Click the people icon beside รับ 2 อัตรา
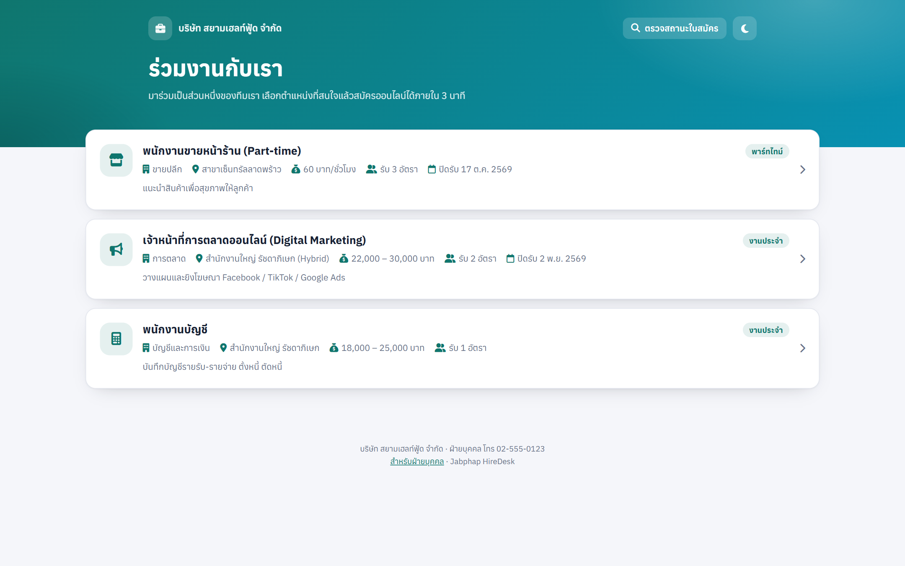This screenshot has height=566, width=905. coord(450,259)
